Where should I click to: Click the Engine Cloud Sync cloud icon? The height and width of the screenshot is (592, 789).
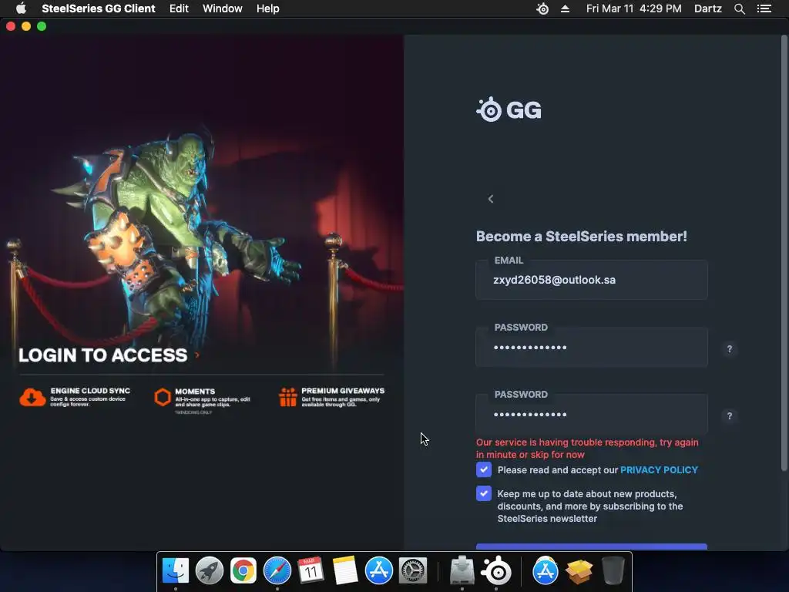(x=32, y=397)
